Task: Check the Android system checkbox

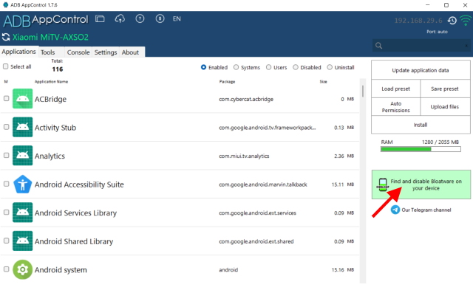Action: pos(6,269)
